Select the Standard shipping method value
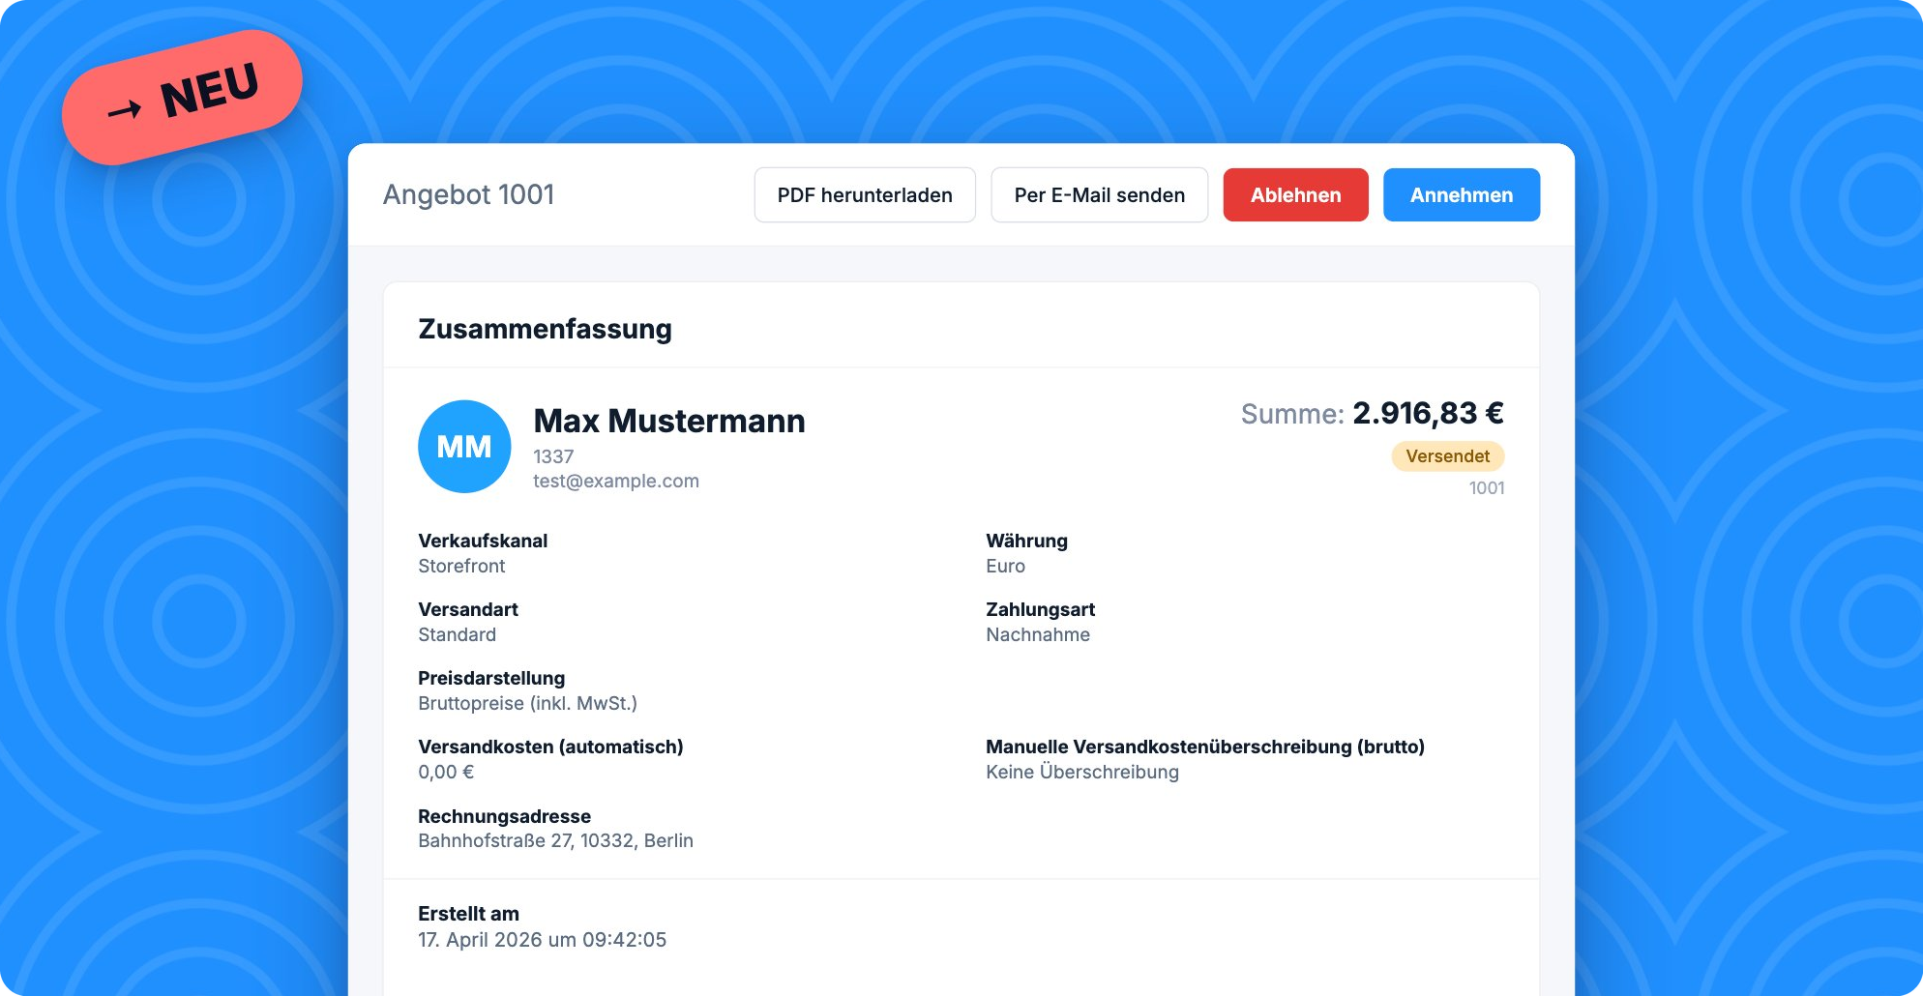Viewport: 1923px width, 996px height. (457, 635)
